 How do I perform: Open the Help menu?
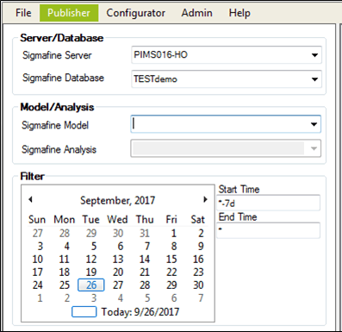click(x=239, y=13)
